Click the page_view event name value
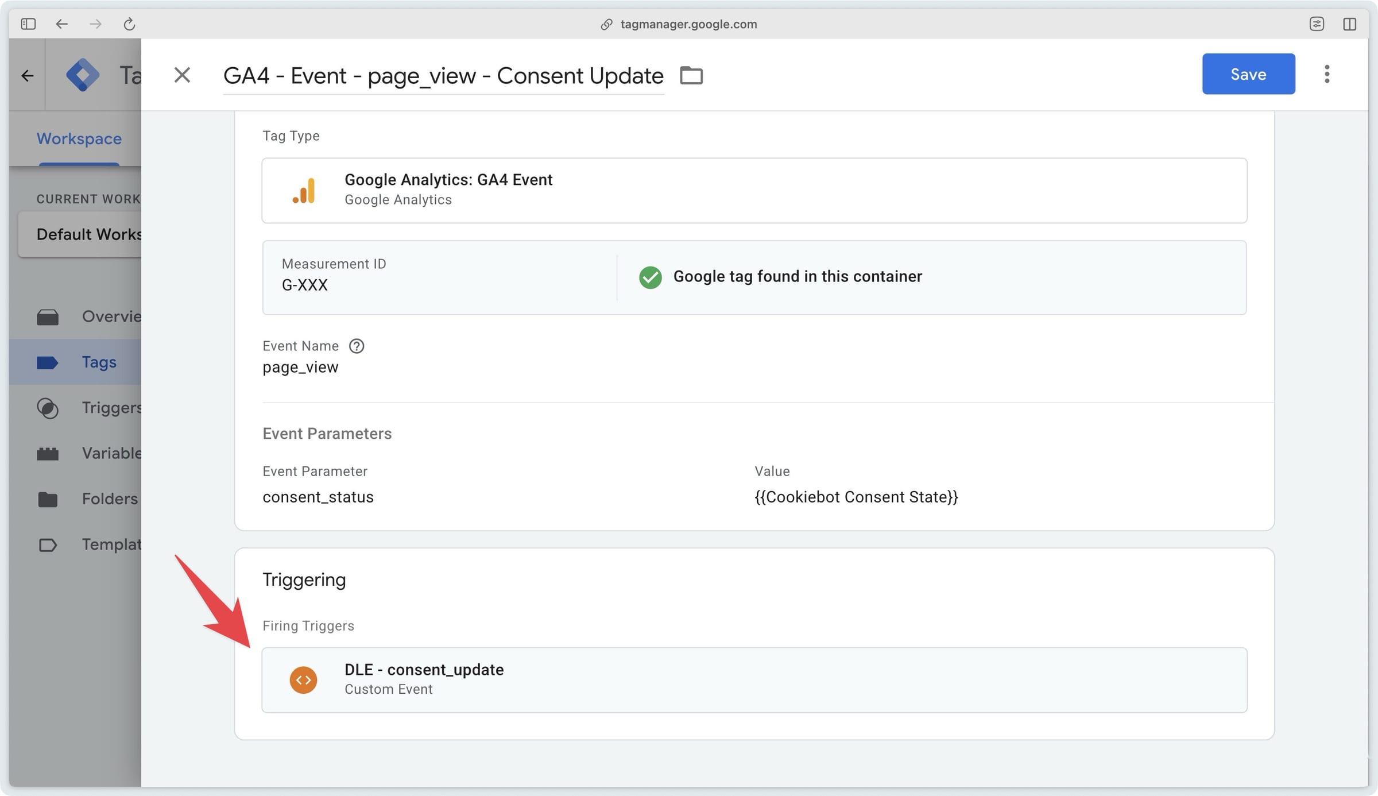 [x=300, y=368]
